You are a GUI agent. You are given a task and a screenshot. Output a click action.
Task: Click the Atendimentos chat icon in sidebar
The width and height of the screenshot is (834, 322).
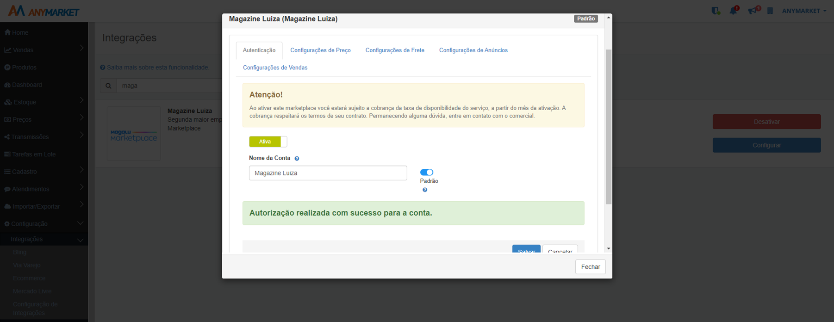tap(7, 189)
